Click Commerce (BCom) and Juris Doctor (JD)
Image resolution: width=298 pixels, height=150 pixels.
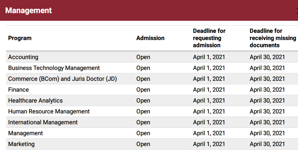pos(63,79)
